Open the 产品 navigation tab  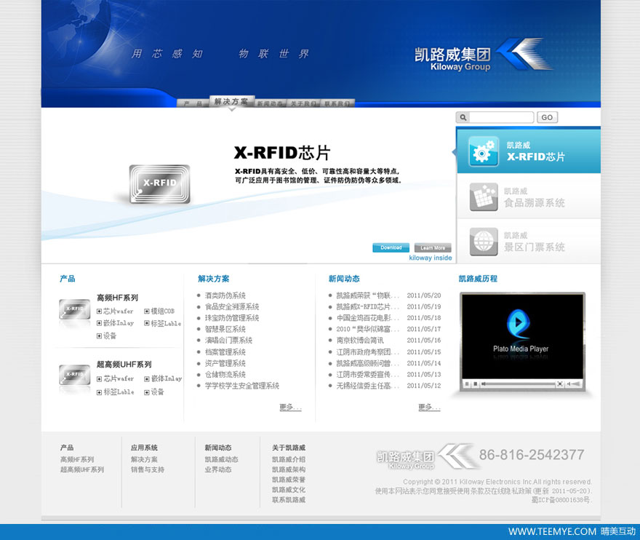193,103
